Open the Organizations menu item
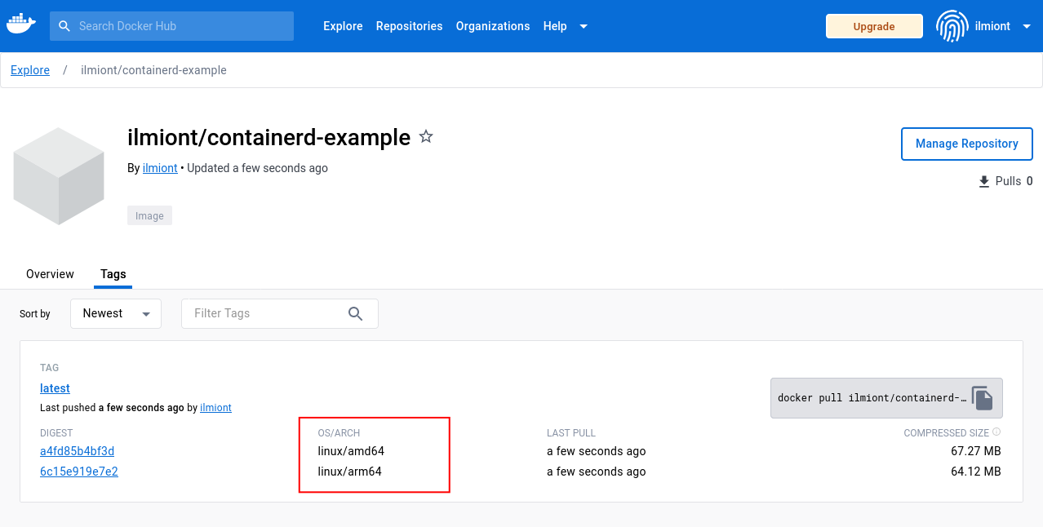 coord(493,26)
